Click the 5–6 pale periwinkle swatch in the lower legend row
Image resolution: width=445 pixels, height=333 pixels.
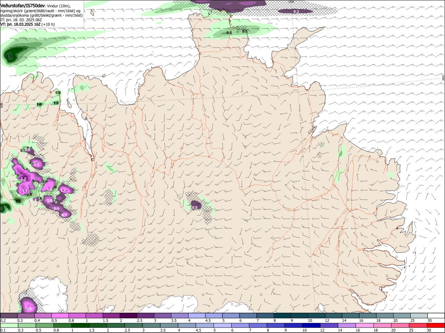[x=223, y=325]
